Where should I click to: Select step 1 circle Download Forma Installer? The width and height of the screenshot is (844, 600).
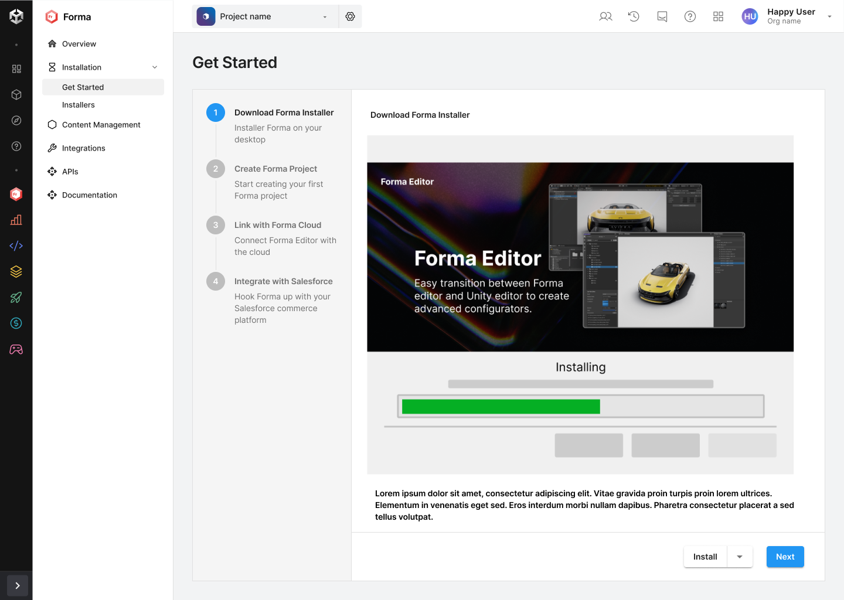pyautogui.click(x=216, y=112)
